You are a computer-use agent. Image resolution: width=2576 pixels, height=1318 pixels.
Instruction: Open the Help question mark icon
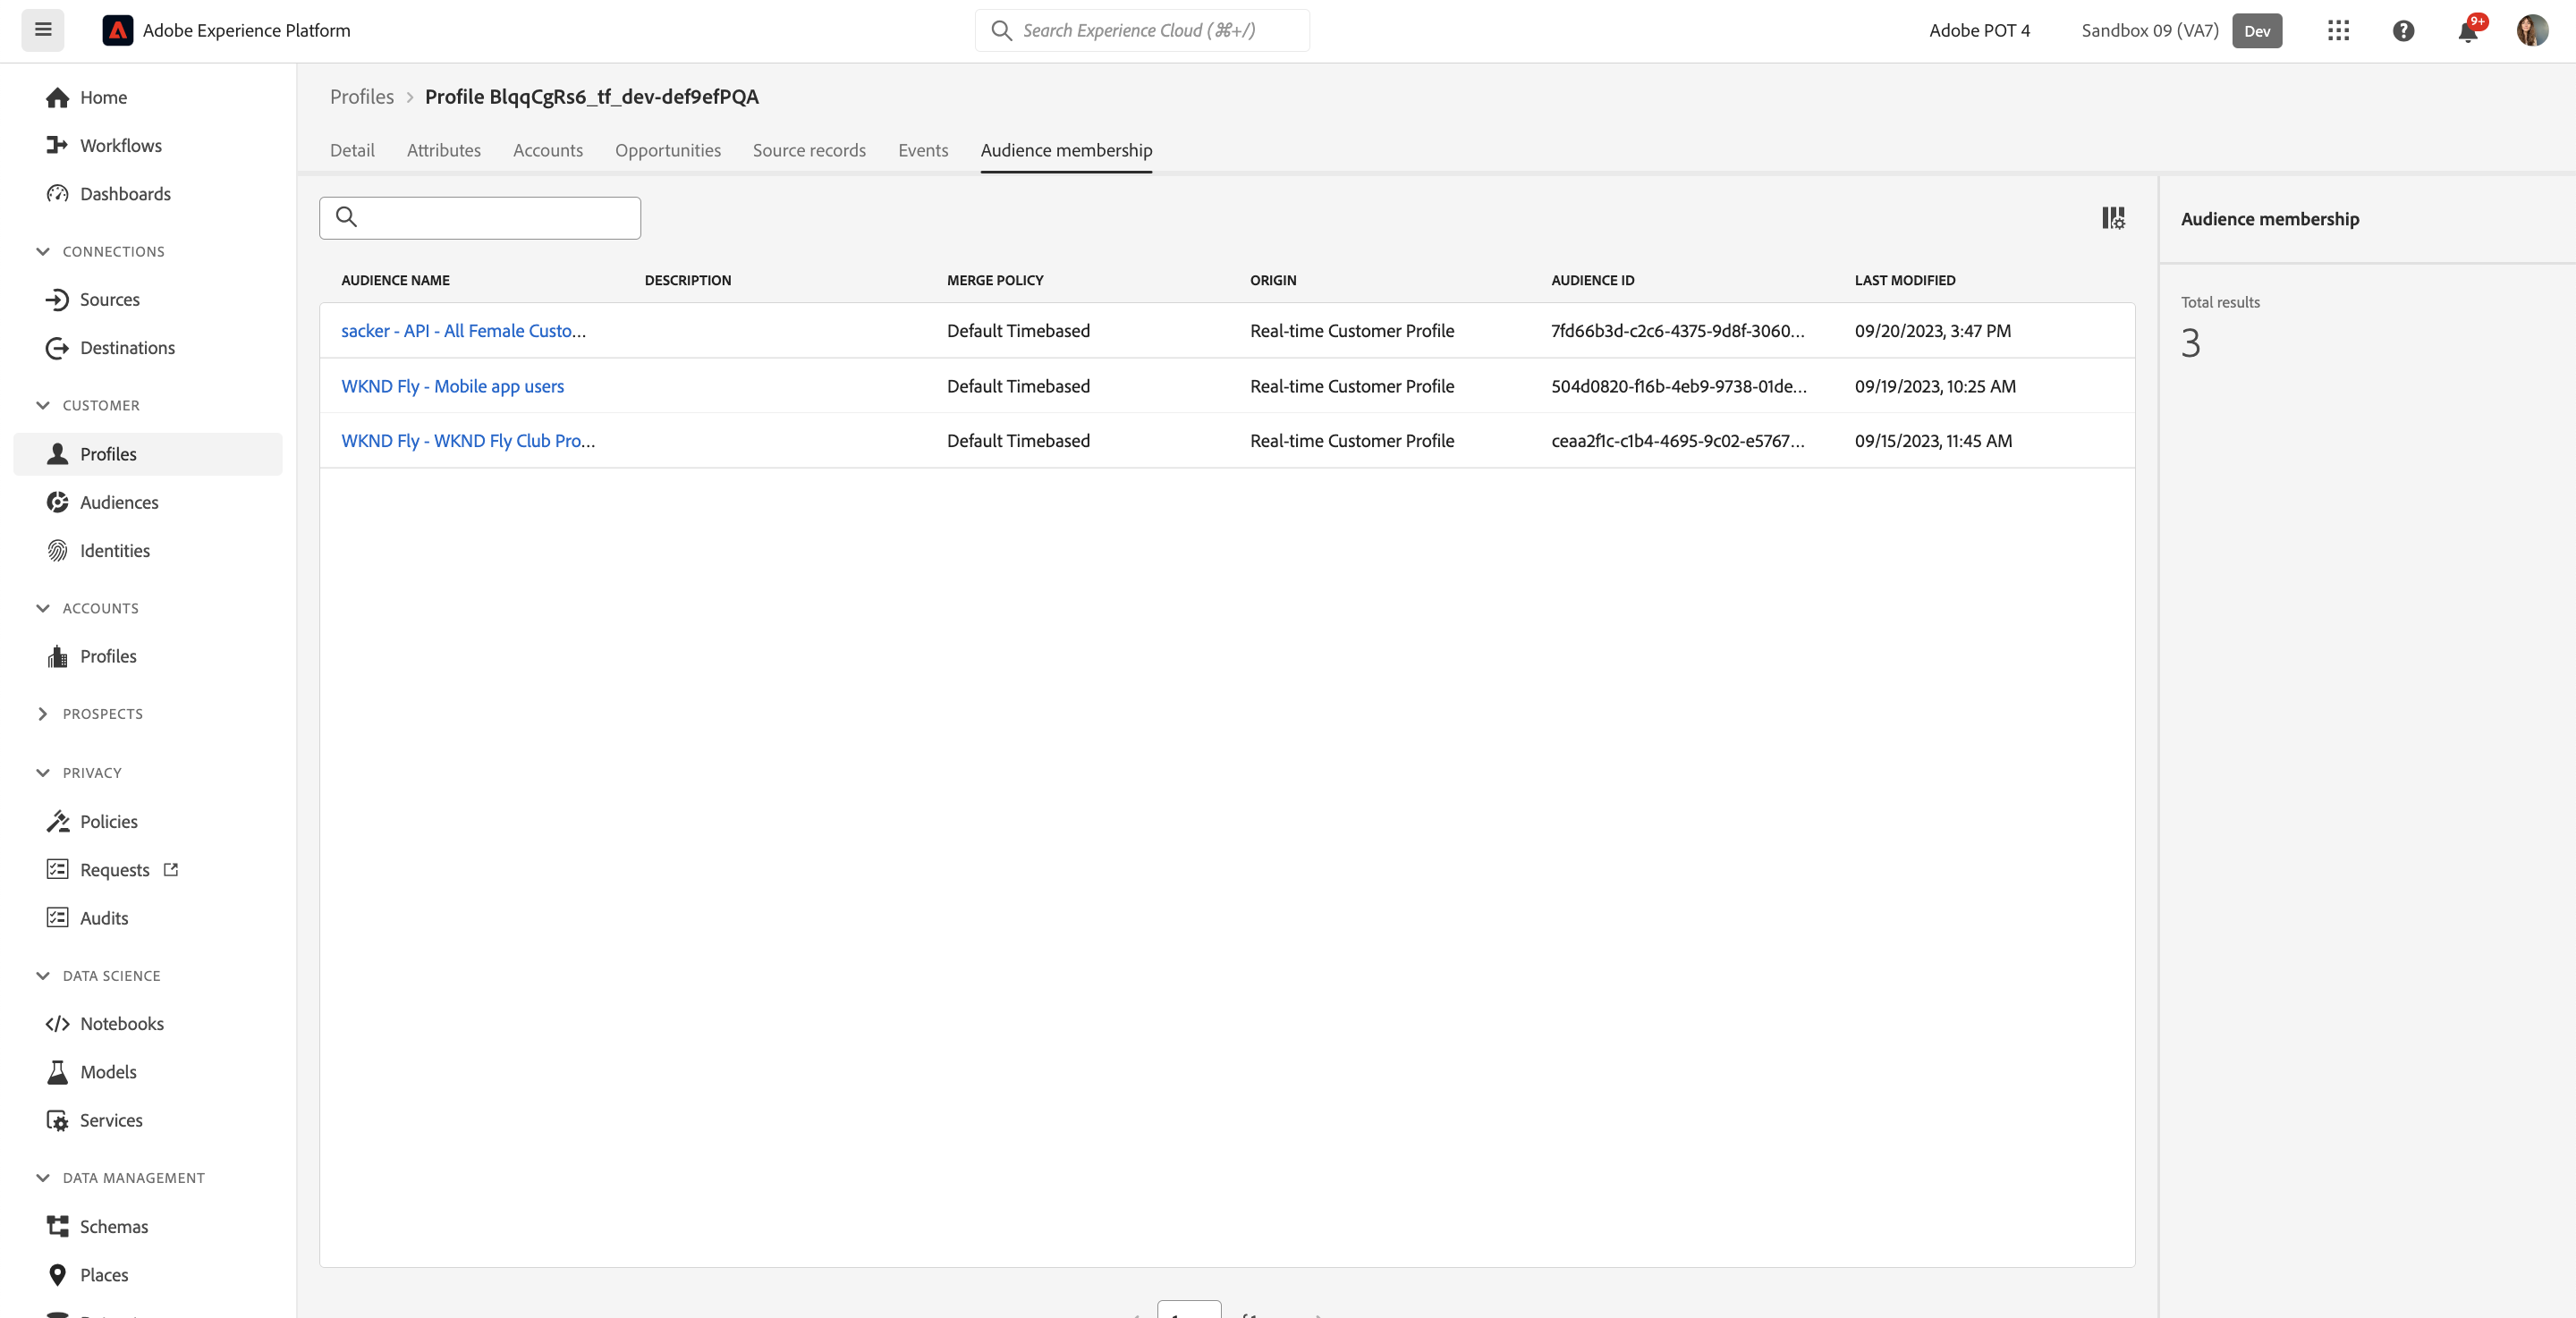(2403, 30)
